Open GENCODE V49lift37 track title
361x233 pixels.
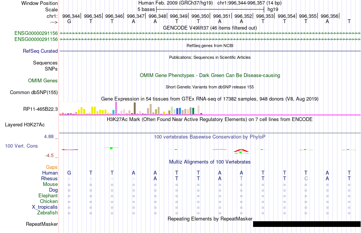point(210,28)
